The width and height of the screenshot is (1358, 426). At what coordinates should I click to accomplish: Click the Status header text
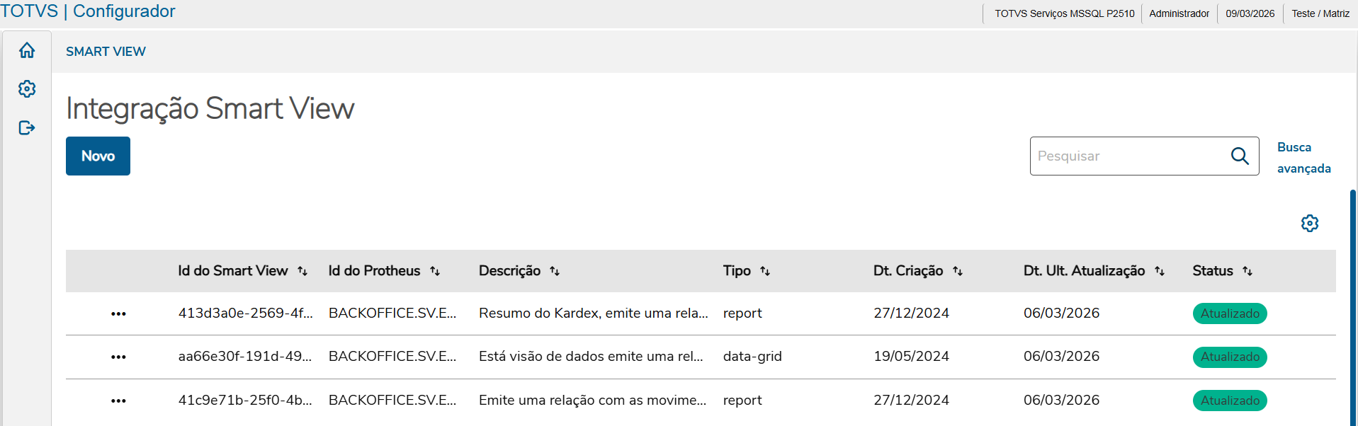point(1213,270)
